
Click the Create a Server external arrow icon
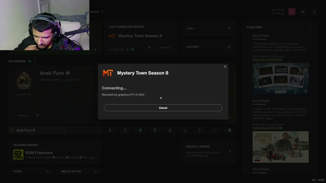click(230, 151)
